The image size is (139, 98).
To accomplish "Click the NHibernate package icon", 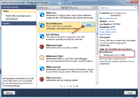I will [x=42, y=14].
